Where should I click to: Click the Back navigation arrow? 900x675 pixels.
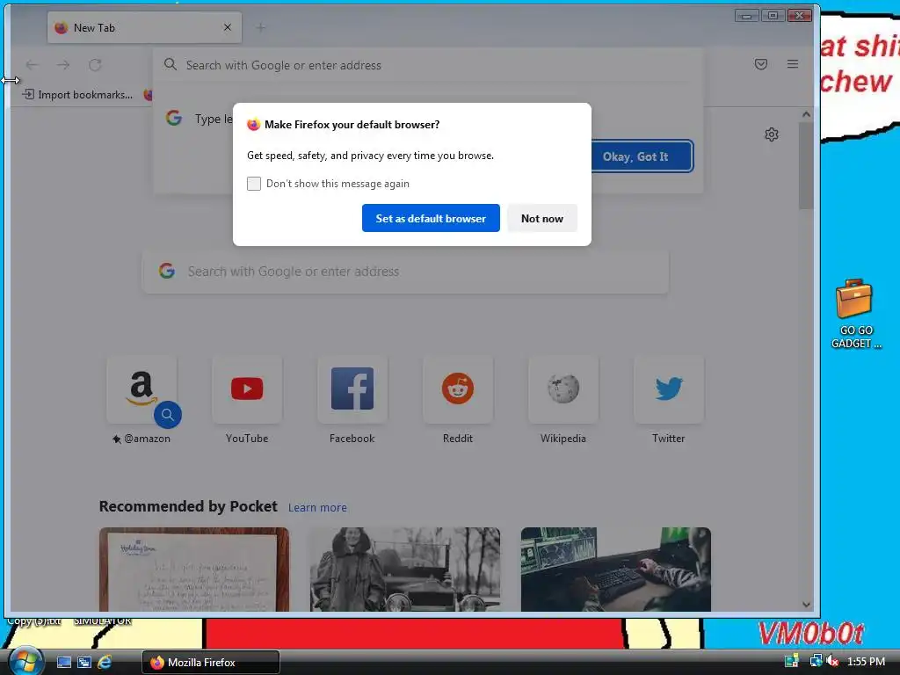coord(33,65)
